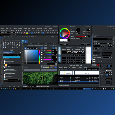Click the white color preview swatch in gcolor2
Viewport: 115px width, 115px height.
tap(63, 40)
